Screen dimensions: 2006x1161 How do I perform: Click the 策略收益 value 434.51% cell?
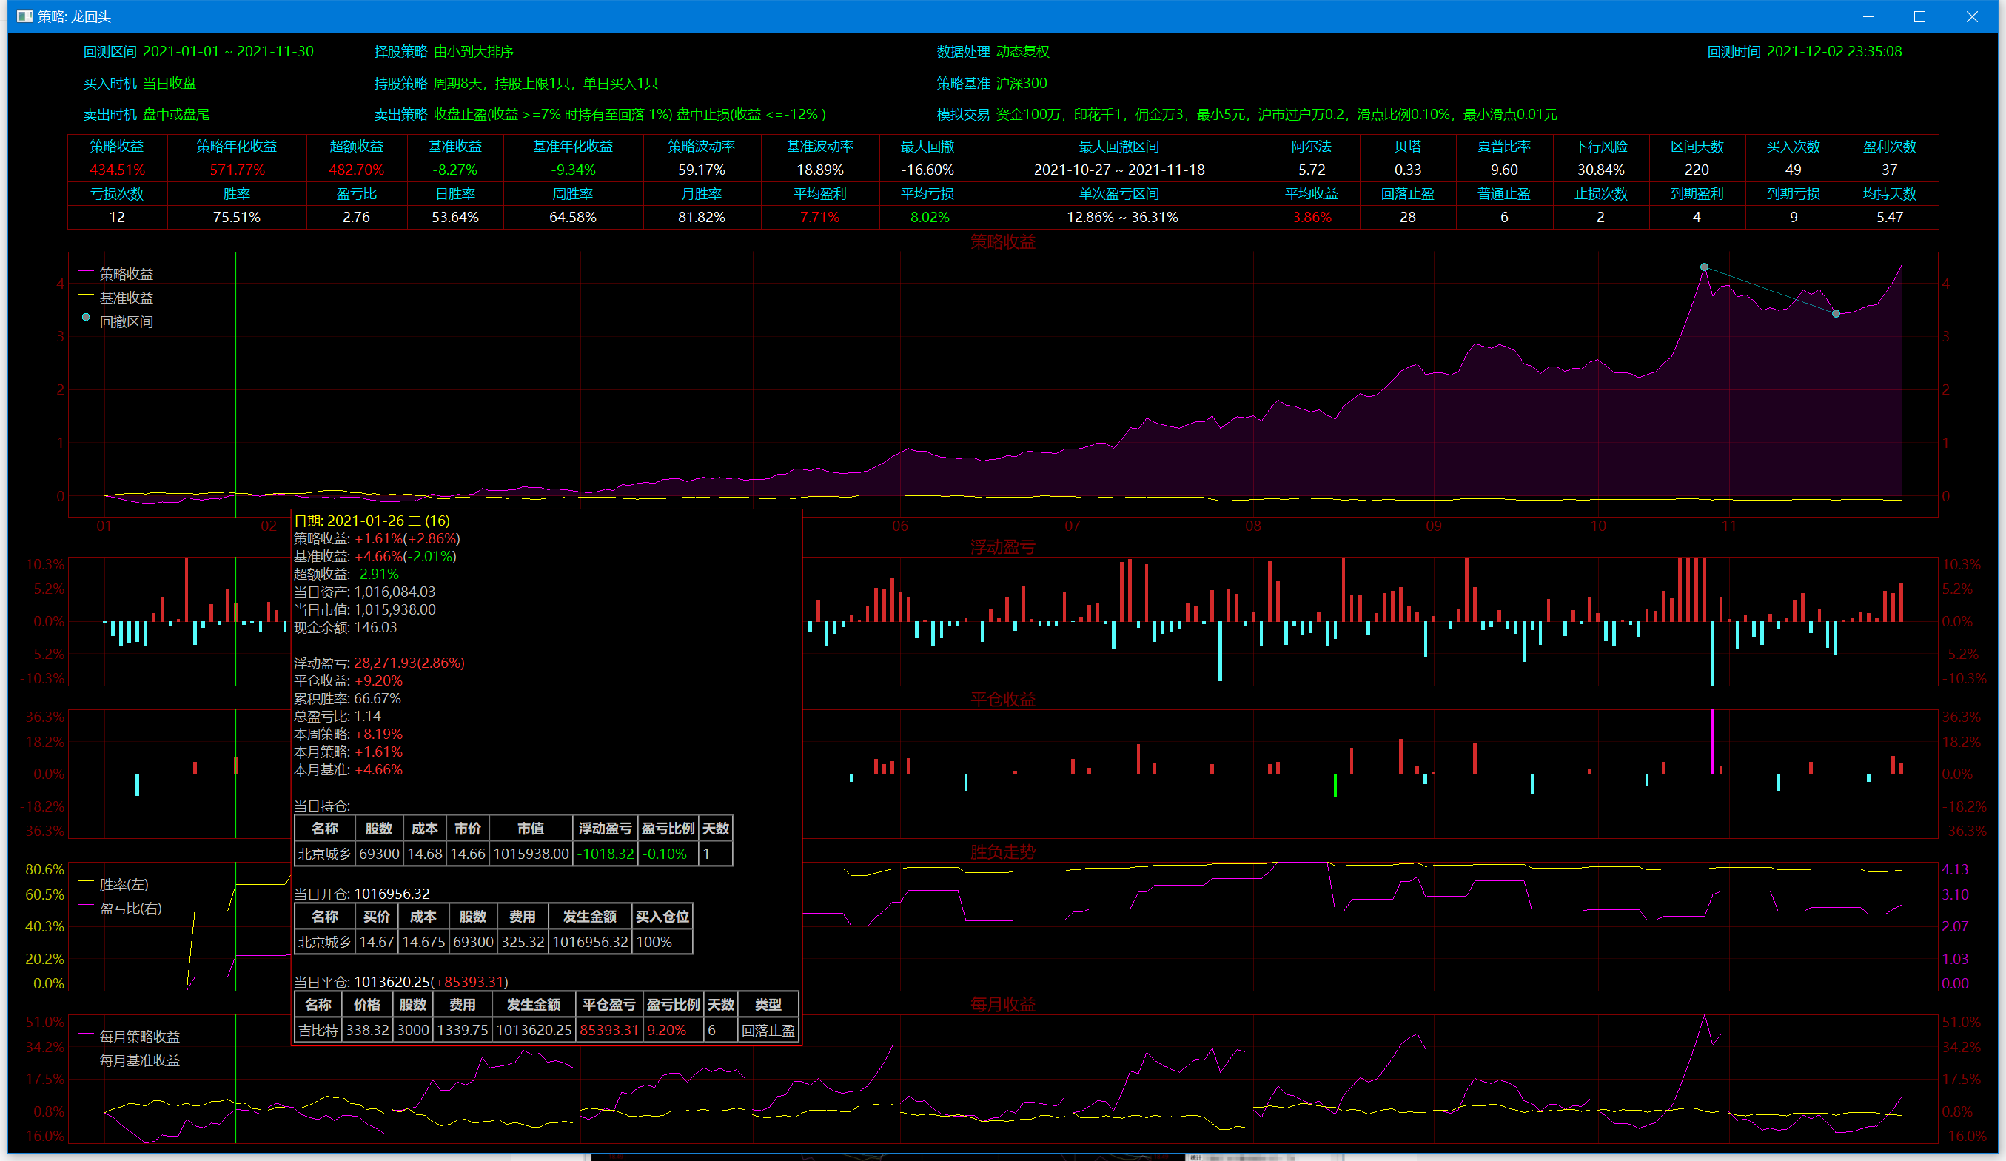click(x=117, y=170)
